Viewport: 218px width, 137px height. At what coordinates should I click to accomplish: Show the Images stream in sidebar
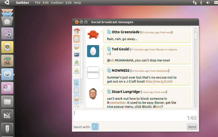coord(77,55)
